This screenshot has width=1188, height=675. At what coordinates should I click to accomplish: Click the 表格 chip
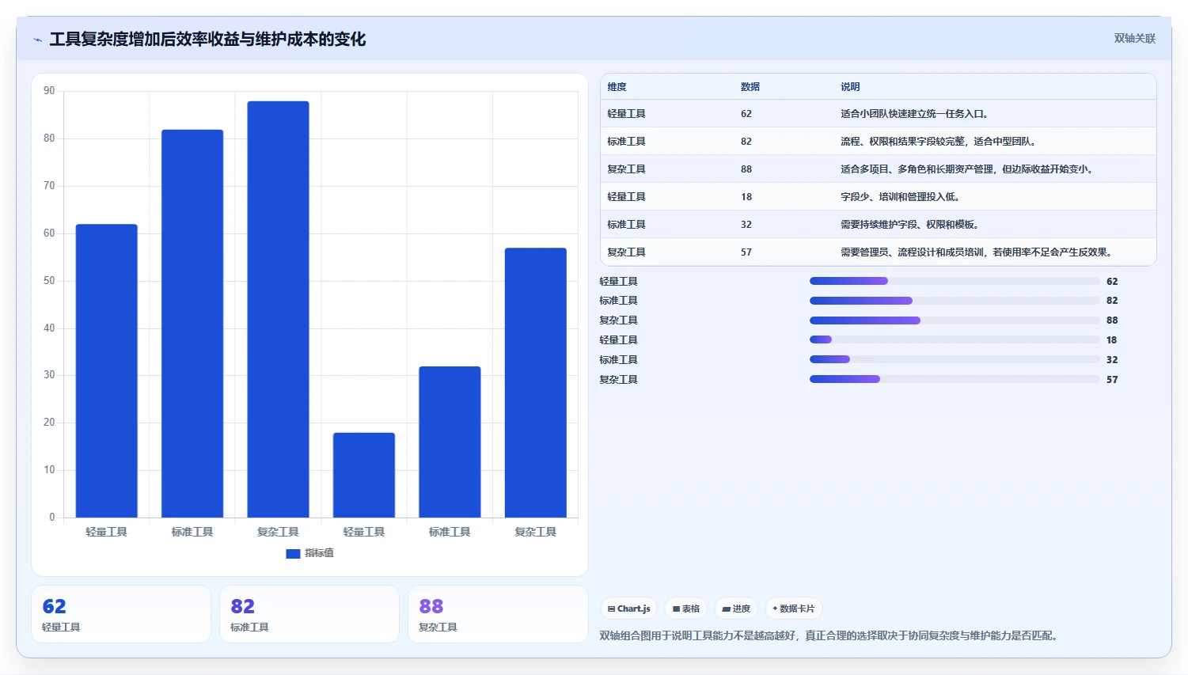[x=686, y=609]
